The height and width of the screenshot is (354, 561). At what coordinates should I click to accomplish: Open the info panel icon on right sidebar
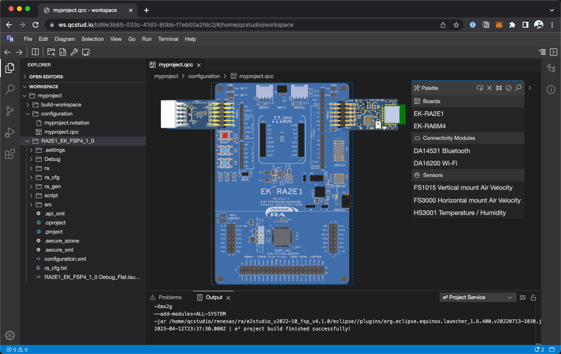click(x=551, y=90)
